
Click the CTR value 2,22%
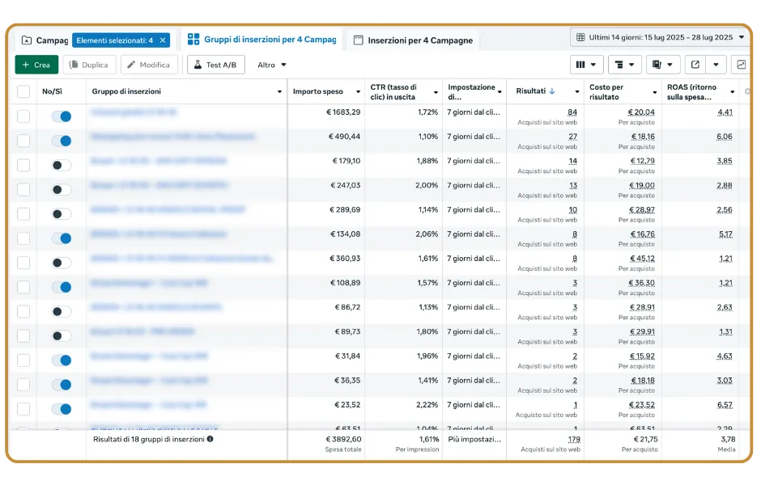pyautogui.click(x=427, y=404)
